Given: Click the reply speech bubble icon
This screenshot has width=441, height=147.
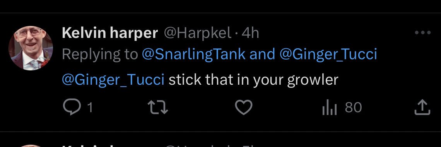Looking at the screenshot, I should click(x=73, y=108).
